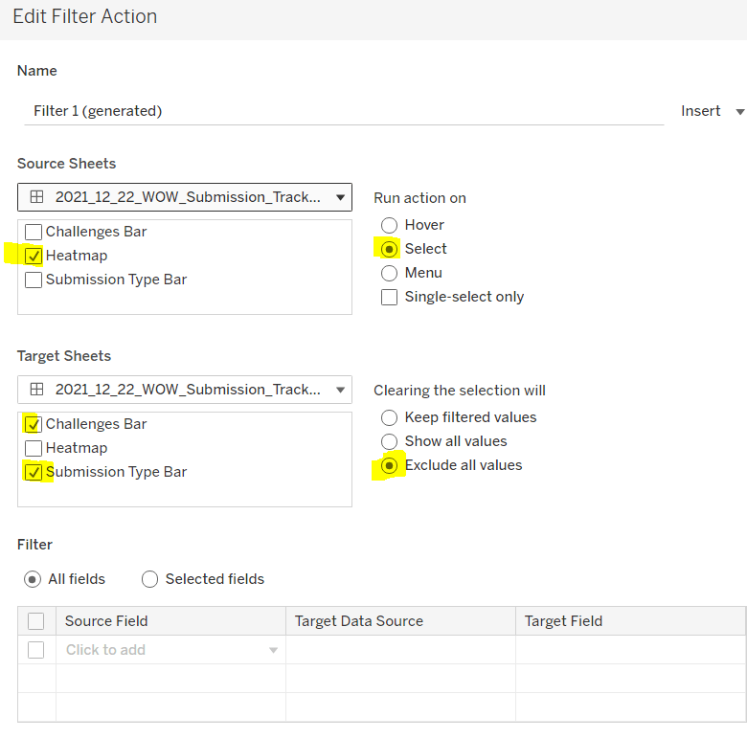Uncheck Submission Type Bar in Target Sheets
The image size is (747, 739).
coord(34,472)
